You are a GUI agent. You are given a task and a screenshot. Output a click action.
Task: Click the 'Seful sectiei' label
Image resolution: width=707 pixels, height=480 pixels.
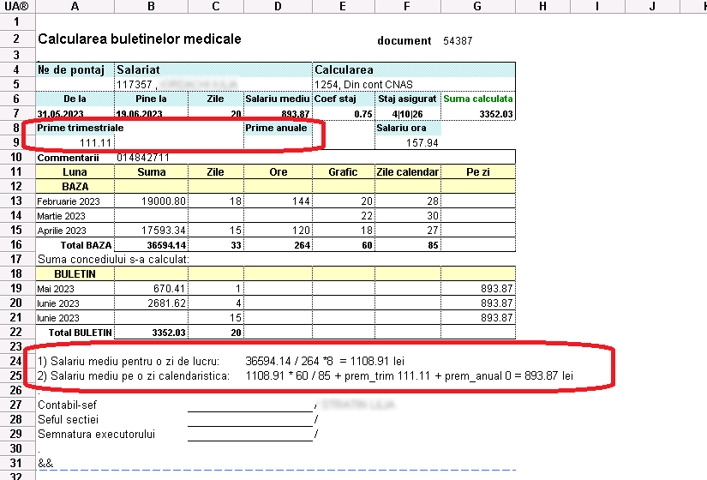coord(68,419)
